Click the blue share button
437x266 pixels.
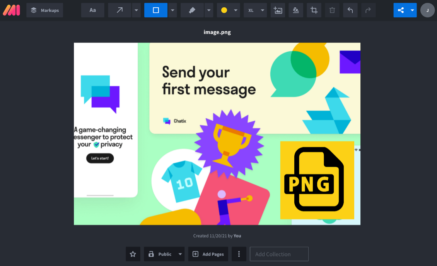[x=401, y=10]
